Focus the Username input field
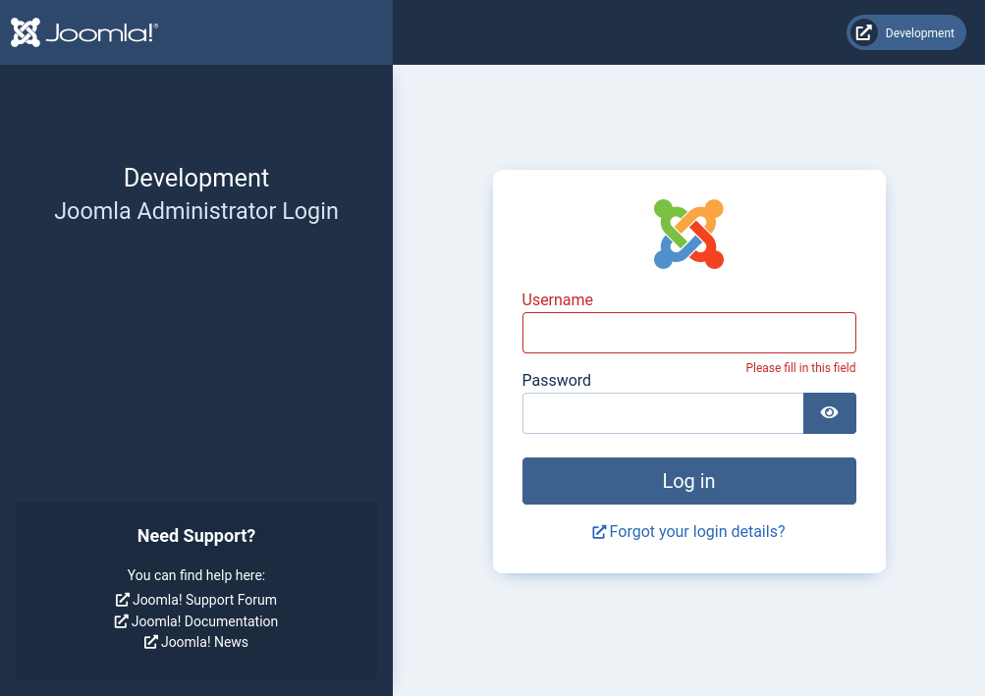This screenshot has width=985, height=696. point(688,333)
